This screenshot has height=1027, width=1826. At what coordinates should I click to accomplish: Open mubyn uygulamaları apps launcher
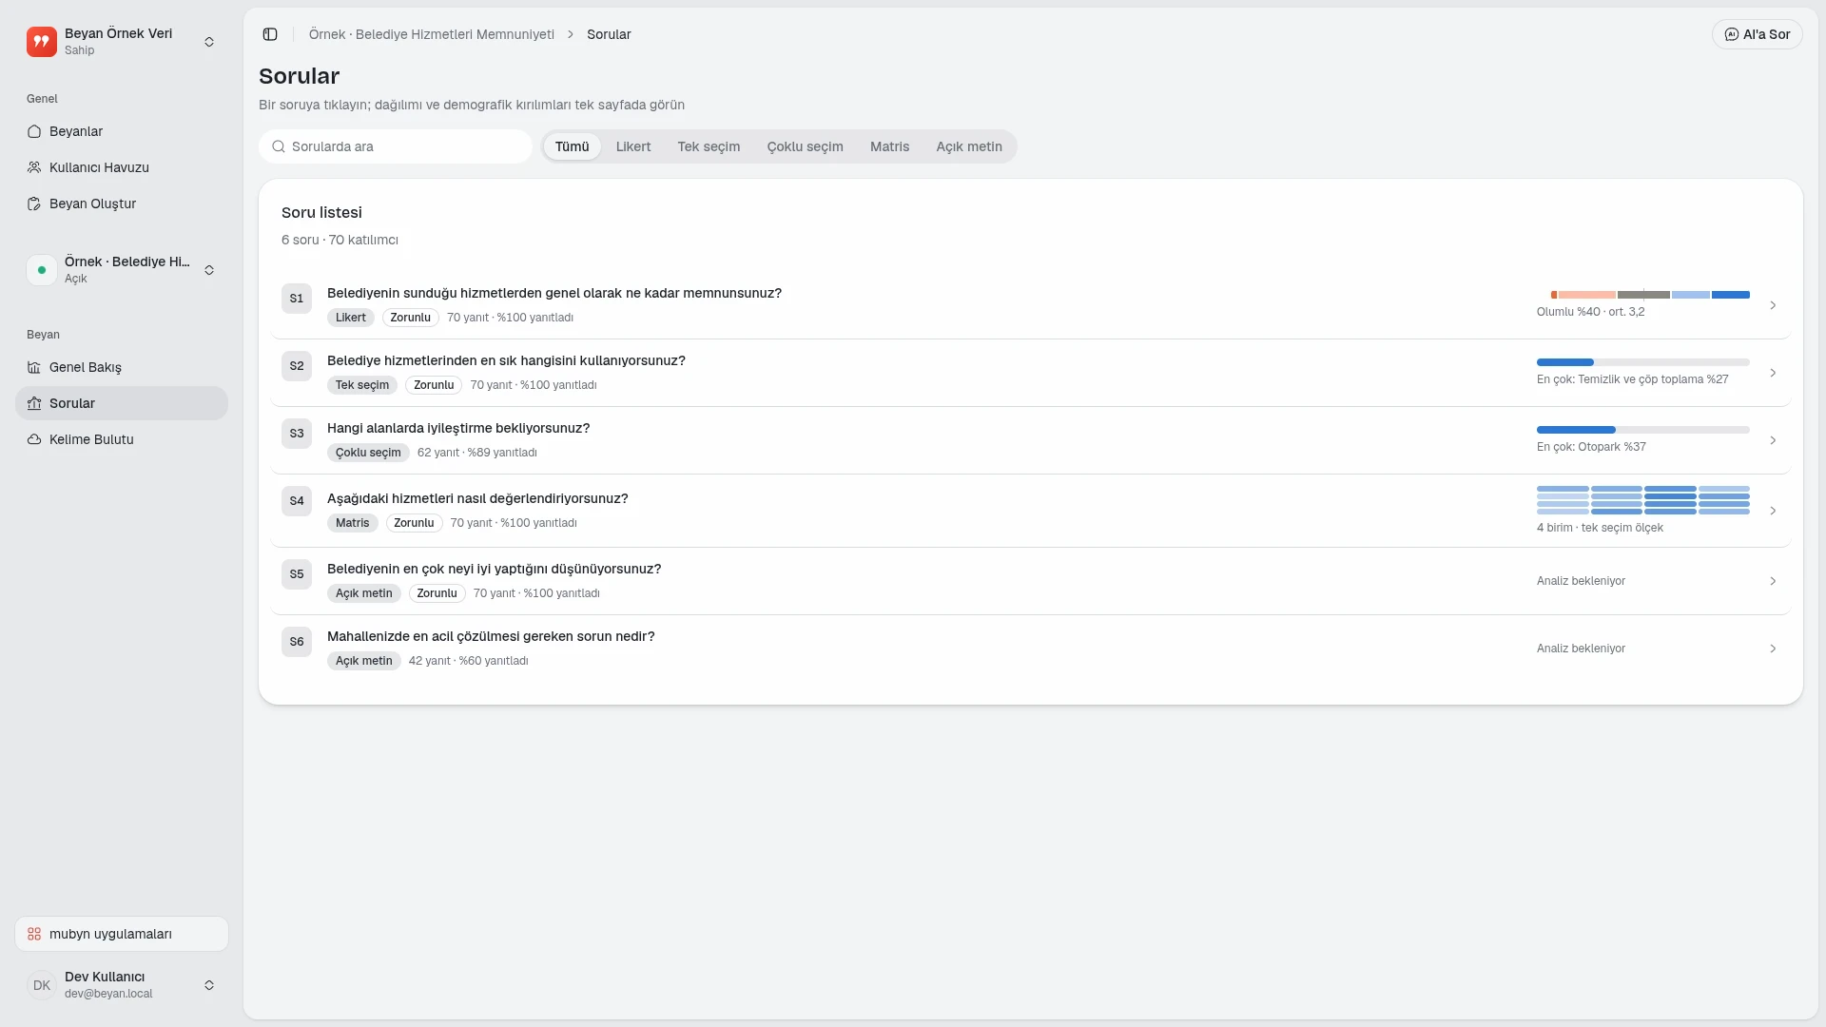tap(122, 934)
